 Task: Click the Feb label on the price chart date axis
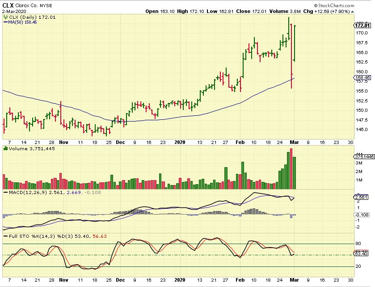pos(240,142)
